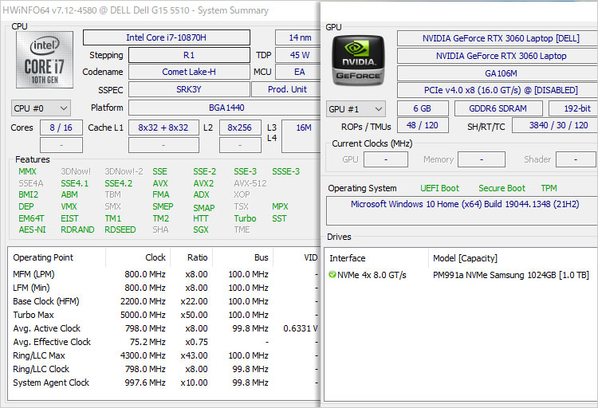The height and width of the screenshot is (408, 598).
Task: Click the Drives Interface column header
Action: (377, 258)
